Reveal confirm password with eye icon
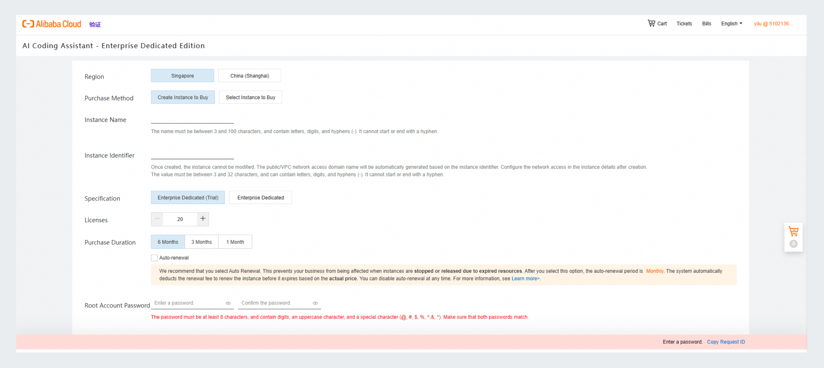 315,303
